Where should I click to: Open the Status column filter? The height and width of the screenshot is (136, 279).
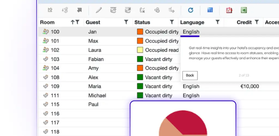pos(172,22)
